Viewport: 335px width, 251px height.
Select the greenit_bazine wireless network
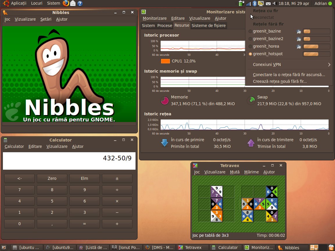pos(289,31)
